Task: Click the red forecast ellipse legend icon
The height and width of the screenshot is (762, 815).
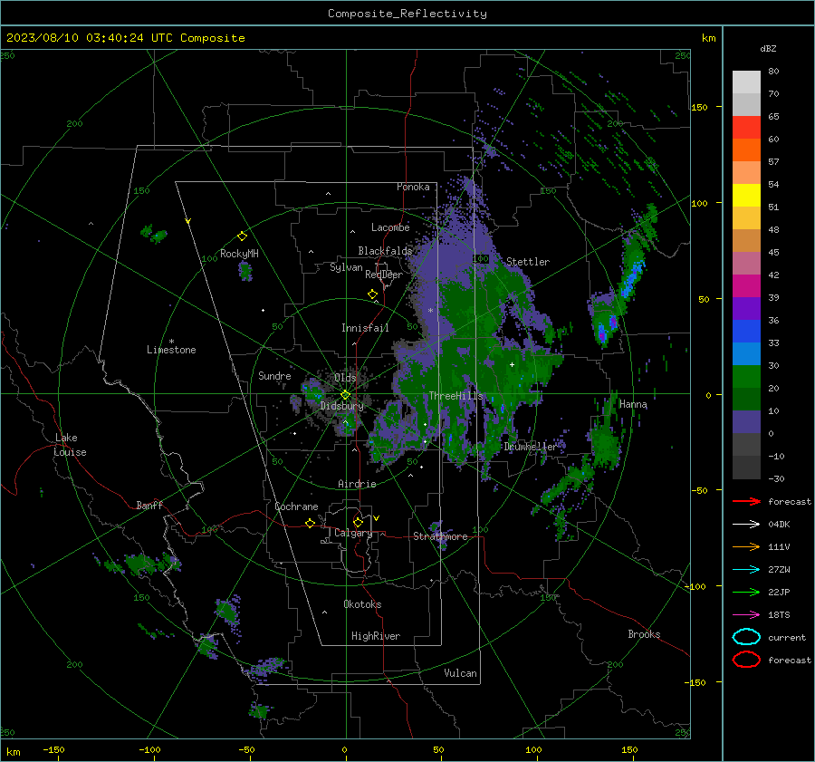Action: coord(746,660)
